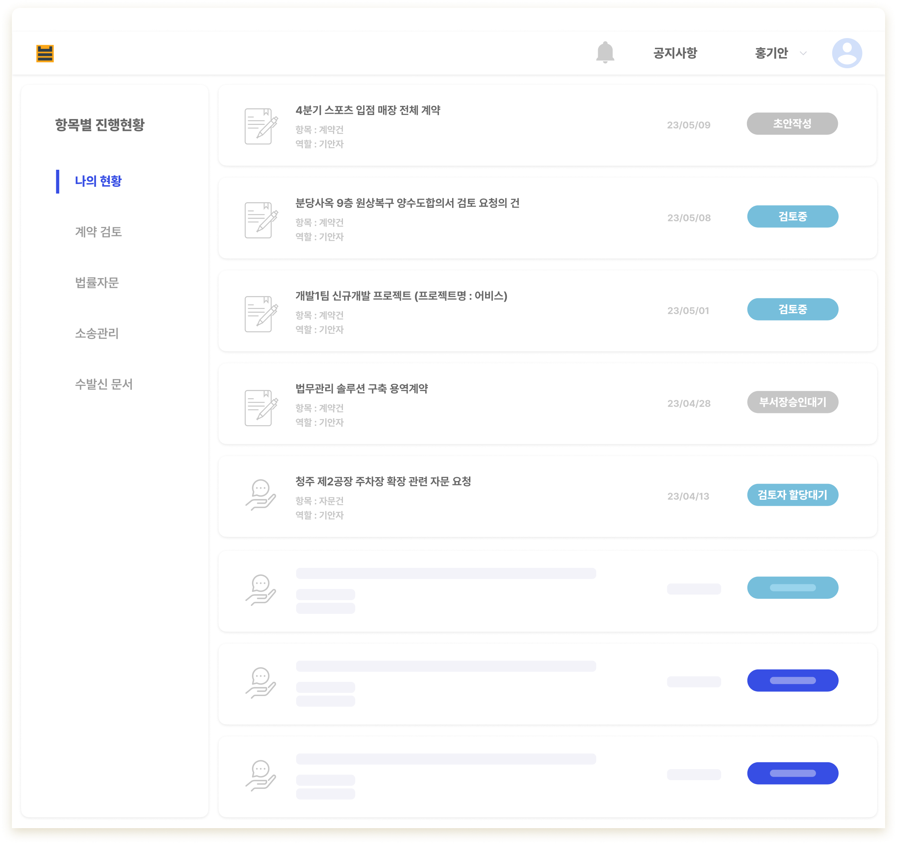Open the 법률자문 sidebar item
Viewport: 897px width, 844px height.
[96, 283]
